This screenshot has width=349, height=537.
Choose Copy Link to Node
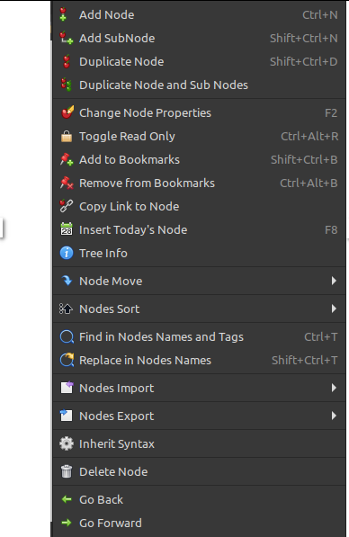(200, 207)
